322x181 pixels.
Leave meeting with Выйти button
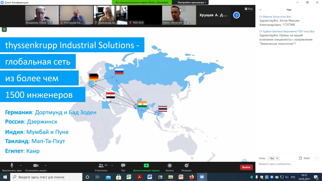pos(246,167)
